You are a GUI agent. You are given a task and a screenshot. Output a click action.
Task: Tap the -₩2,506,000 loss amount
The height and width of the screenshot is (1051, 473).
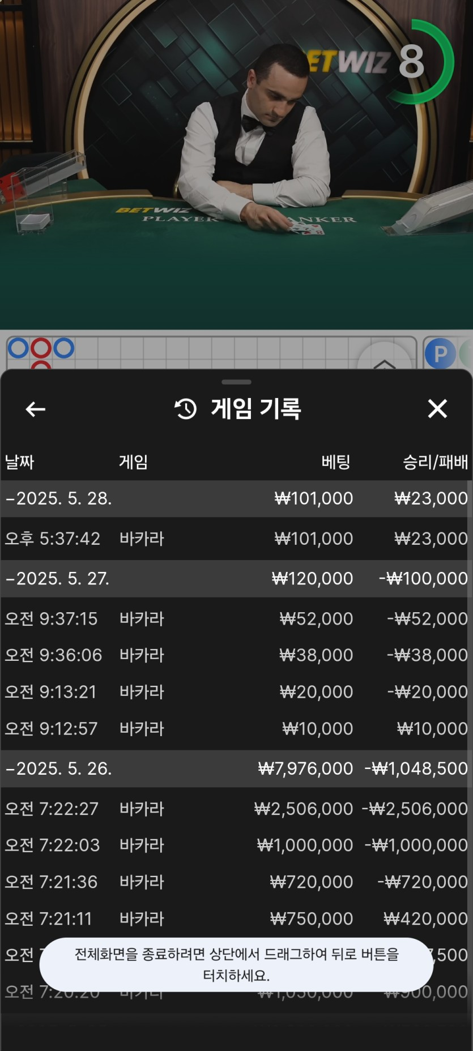coord(415,809)
